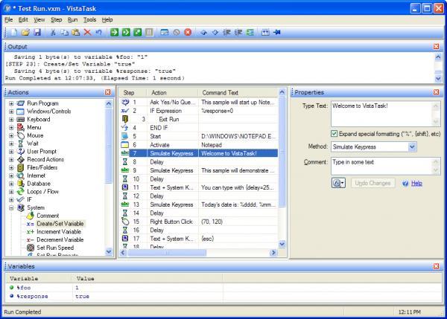Click the first green Run arrow icon
The image size is (447, 319).
(x=115, y=33)
